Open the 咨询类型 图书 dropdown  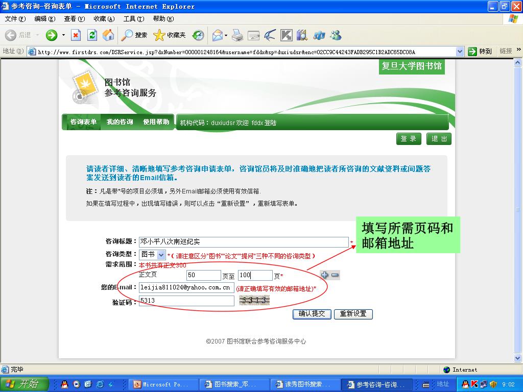pyautogui.click(x=152, y=255)
